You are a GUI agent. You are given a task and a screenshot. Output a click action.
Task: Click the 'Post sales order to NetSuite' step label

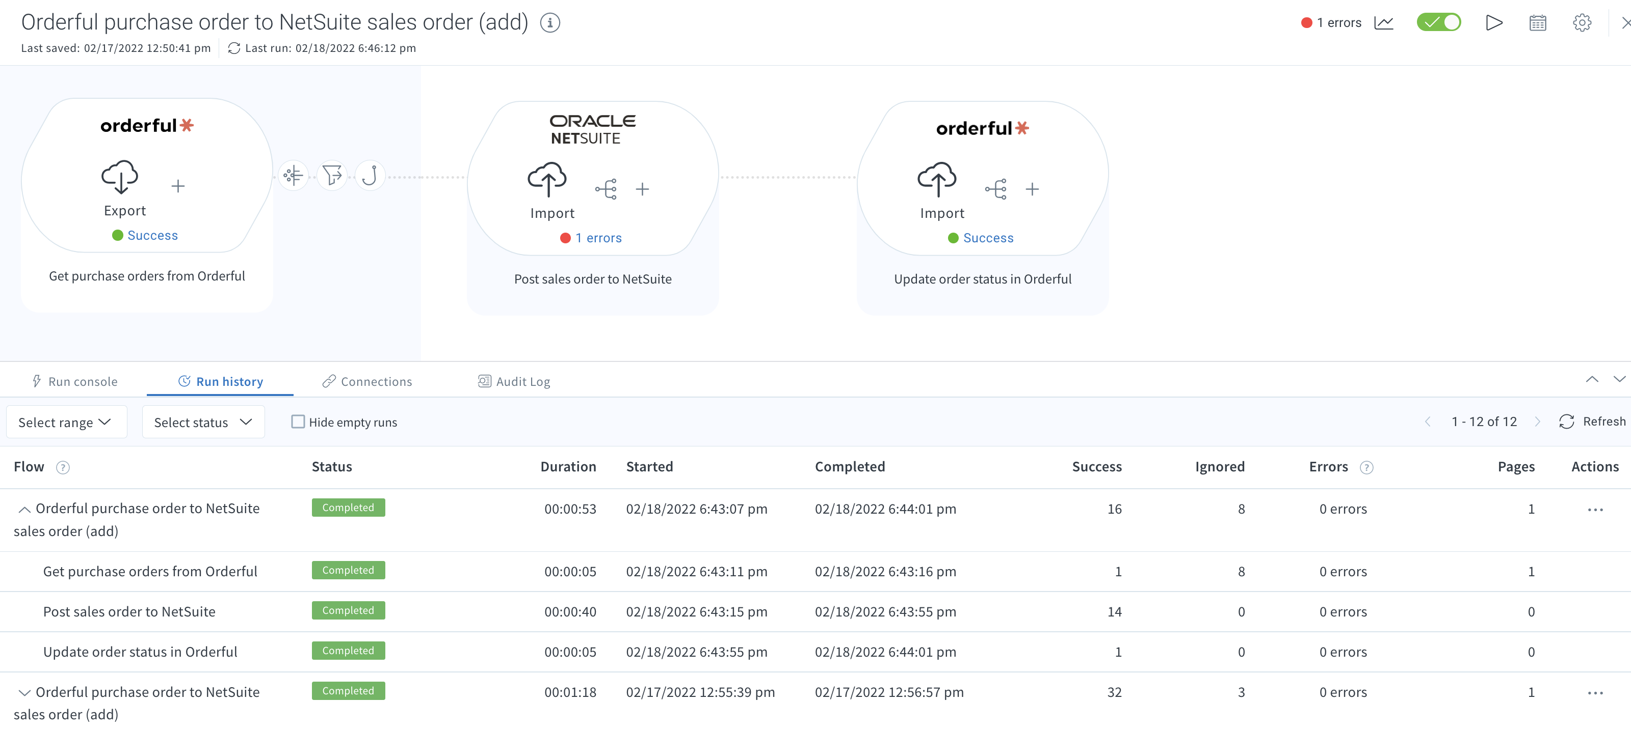point(593,279)
